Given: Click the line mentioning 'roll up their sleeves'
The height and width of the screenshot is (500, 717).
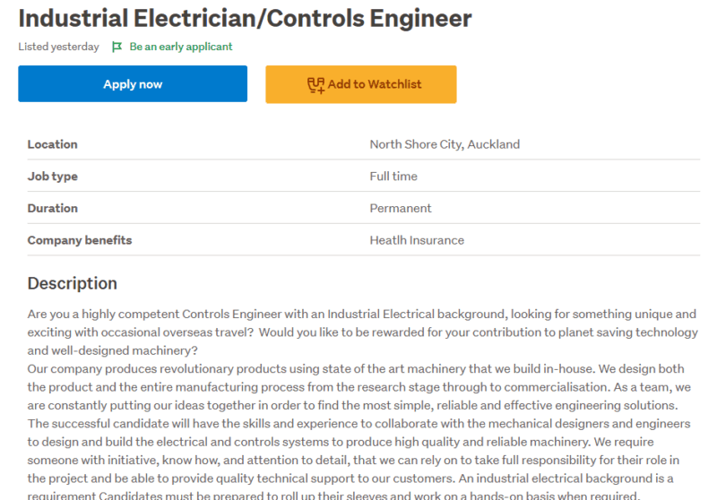Looking at the screenshot, I should [333, 496].
